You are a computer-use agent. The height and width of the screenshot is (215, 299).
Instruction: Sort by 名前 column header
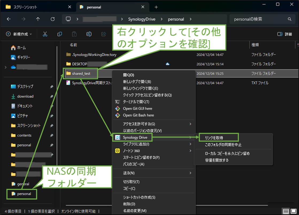73,45
